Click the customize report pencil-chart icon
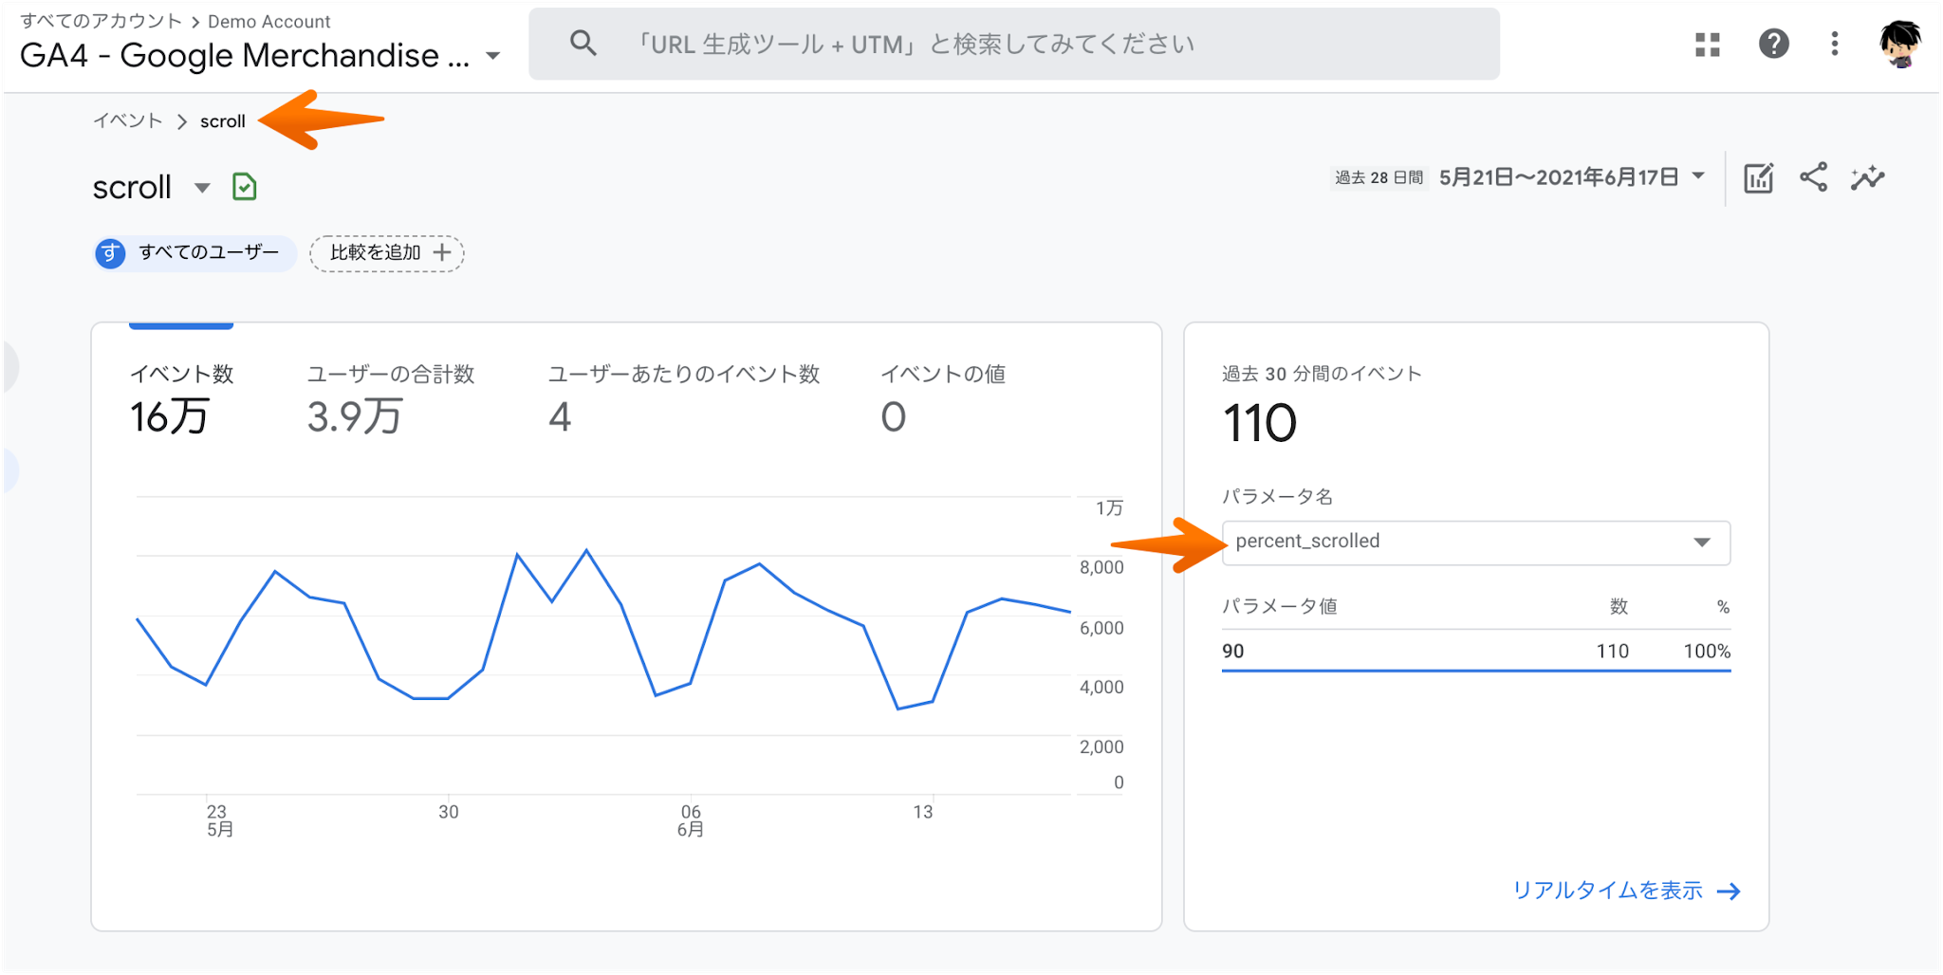Viewport: 1943px width, 975px height. [1759, 177]
